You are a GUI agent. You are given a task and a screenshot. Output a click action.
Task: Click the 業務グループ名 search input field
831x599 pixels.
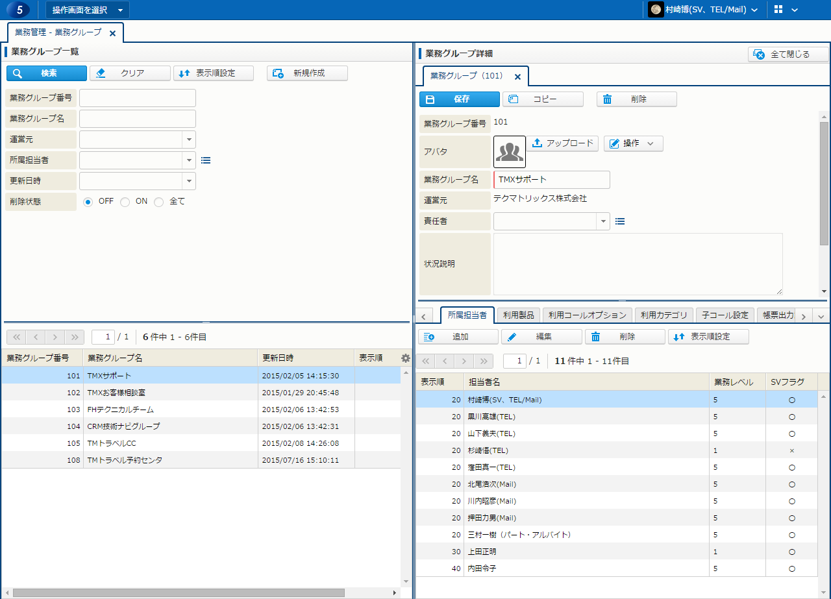[138, 119]
